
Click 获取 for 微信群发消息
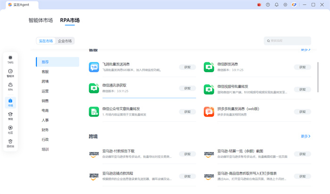point(302,67)
